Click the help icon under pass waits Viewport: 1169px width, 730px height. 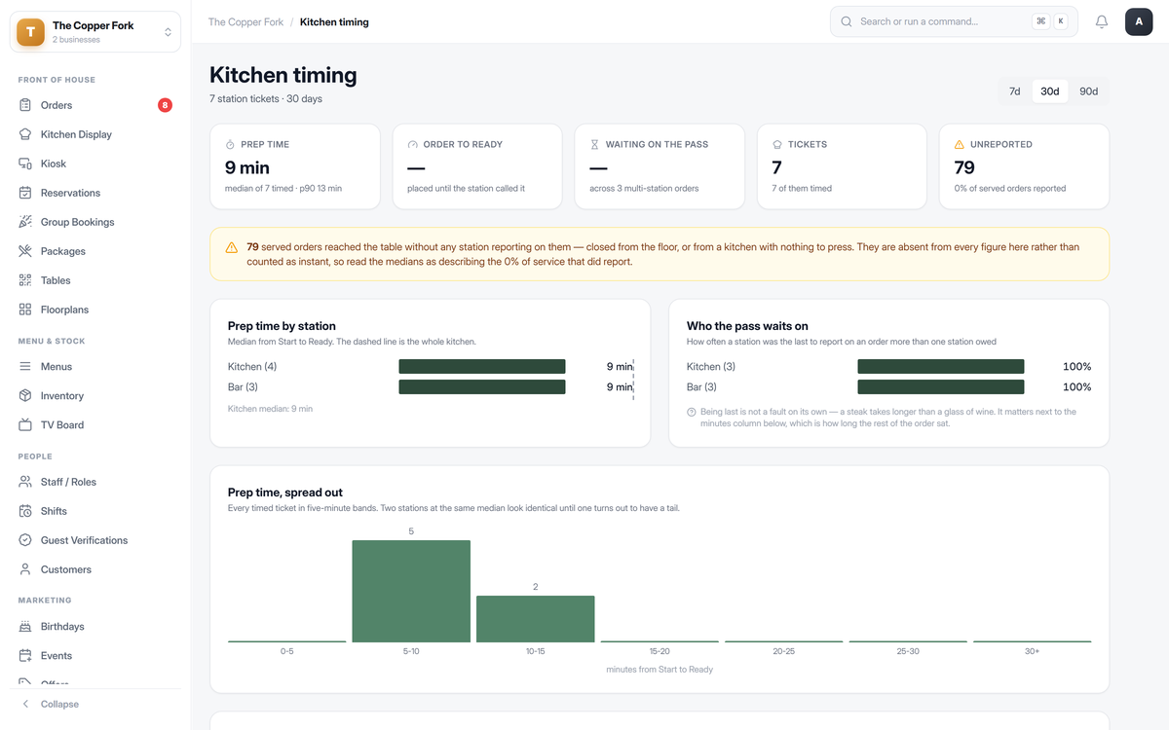click(x=692, y=413)
